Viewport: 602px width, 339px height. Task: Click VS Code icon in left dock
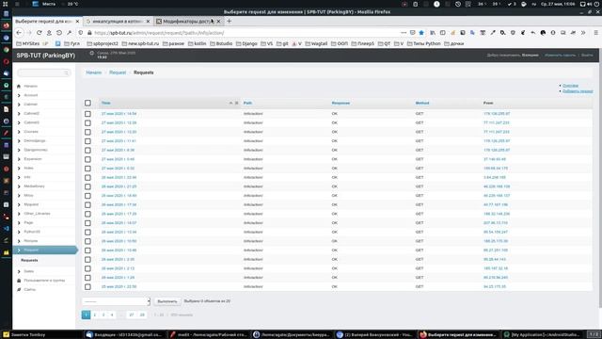pos(6,229)
